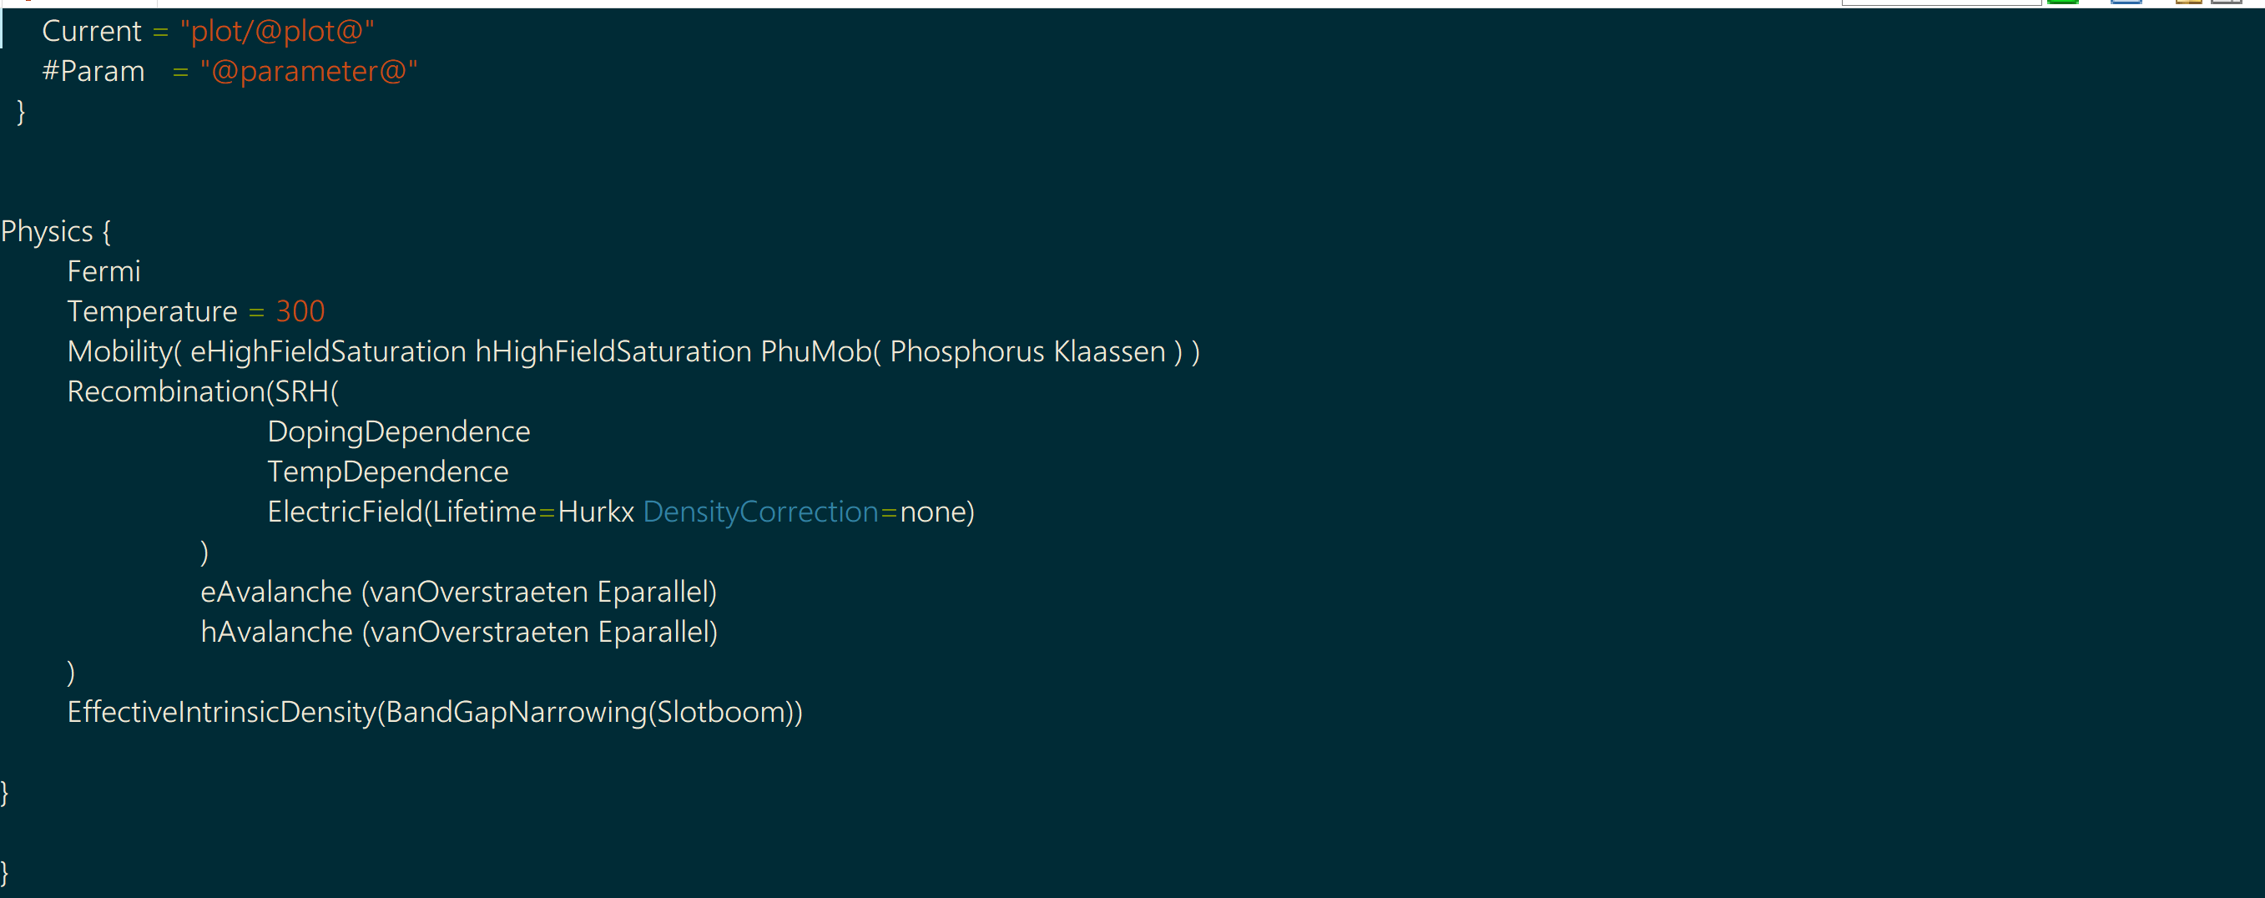
Task: Click the commented #Param line
Action: (x=94, y=71)
